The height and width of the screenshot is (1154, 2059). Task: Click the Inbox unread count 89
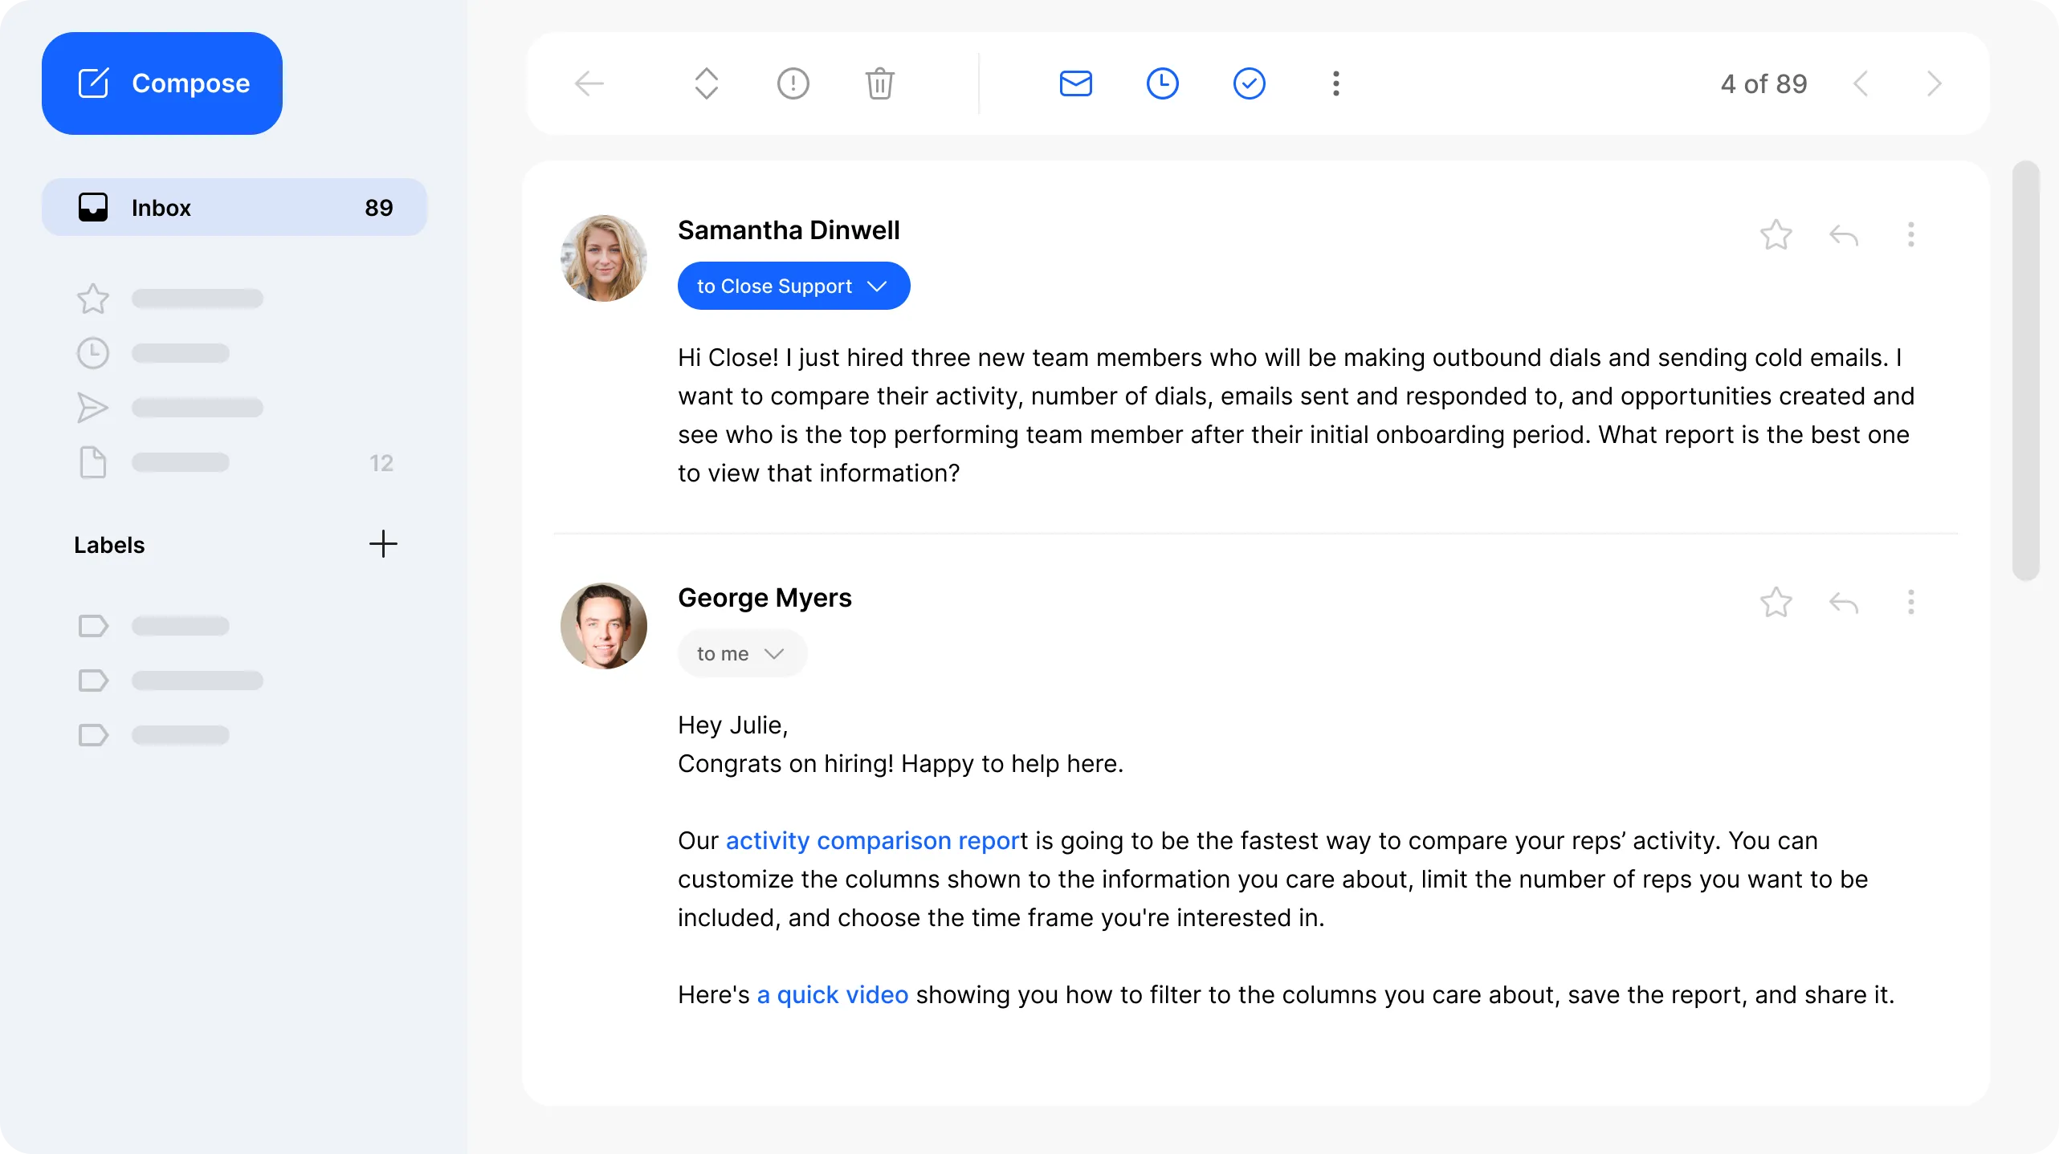pyautogui.click(x=379, y=208)
